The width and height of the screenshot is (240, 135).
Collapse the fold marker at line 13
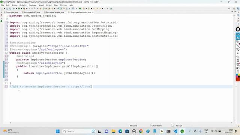click(x=9, y=56)
